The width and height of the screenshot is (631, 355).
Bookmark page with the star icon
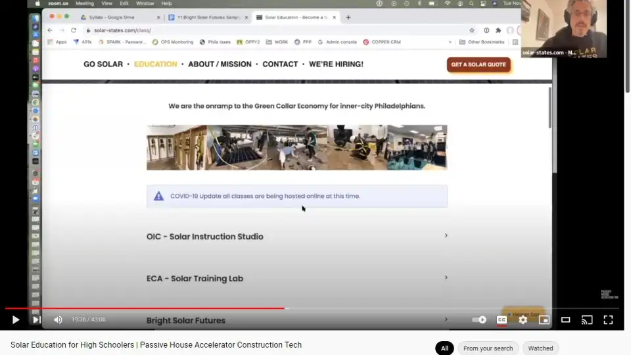(472, 30)
